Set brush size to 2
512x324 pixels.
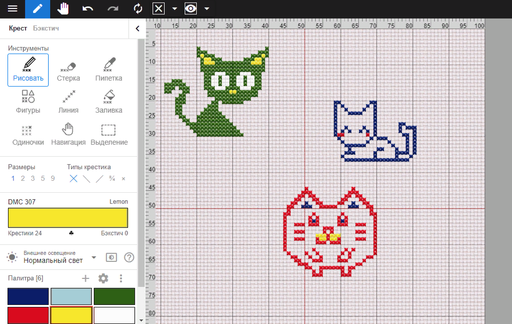[x=23, y=178]
